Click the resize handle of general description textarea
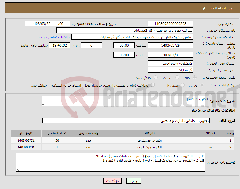 43,104
